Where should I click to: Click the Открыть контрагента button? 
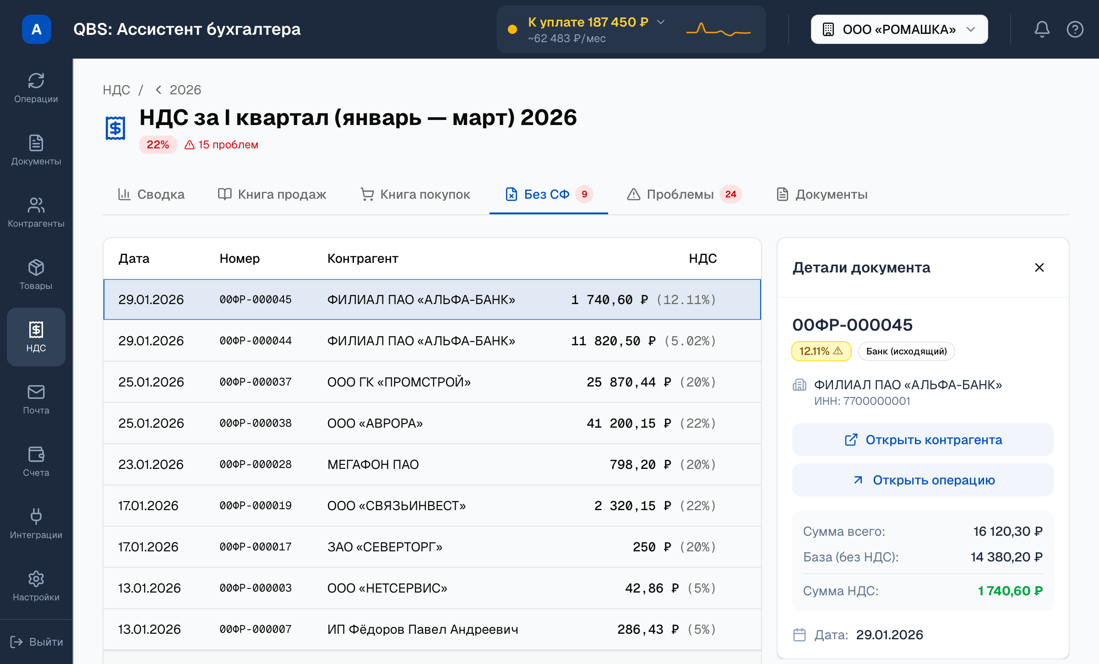pyautogui.click(x=923, y=440)
